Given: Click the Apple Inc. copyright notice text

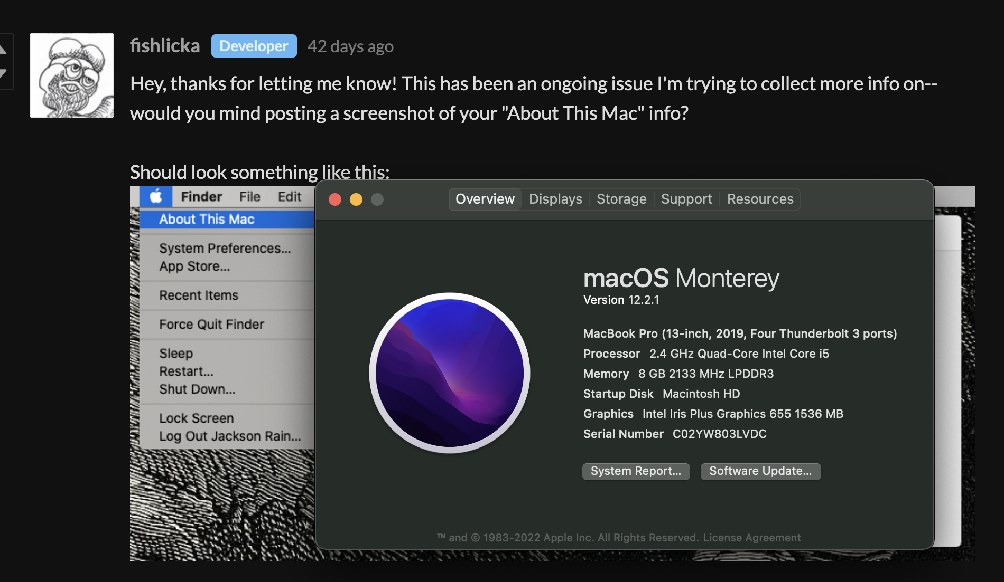Looking at the screenshot, I should tap(568, 538).
